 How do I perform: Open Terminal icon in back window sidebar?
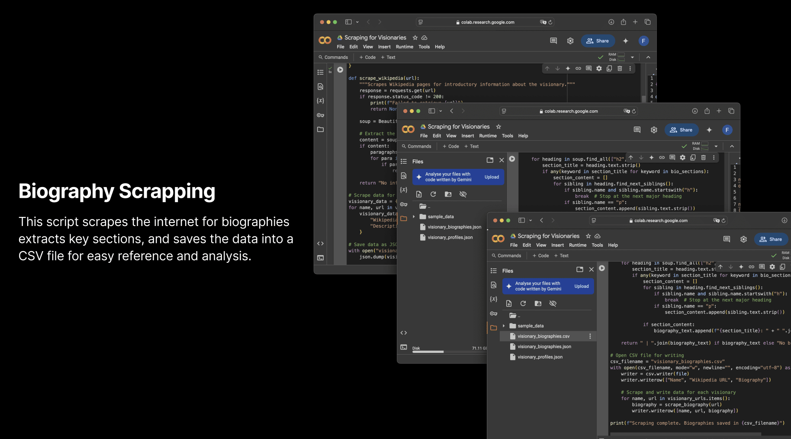[x=321, y=258]
